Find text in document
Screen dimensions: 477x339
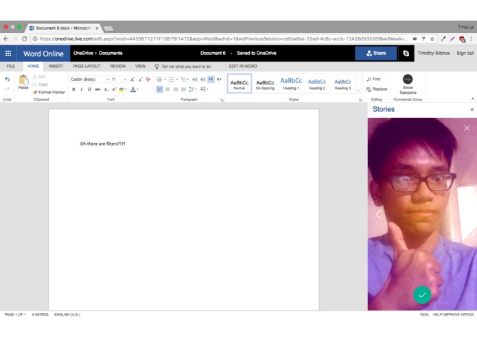coord(373,79)
